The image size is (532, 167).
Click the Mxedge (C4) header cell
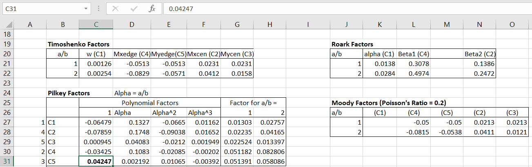(x=132, y=54)
